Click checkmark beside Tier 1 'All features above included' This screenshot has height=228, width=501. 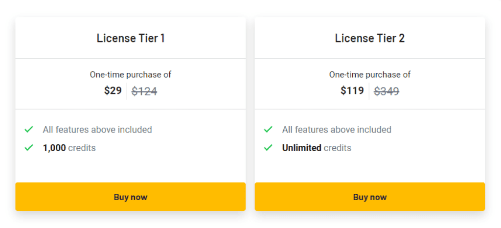pyautogui.click(x=29, y=130)
